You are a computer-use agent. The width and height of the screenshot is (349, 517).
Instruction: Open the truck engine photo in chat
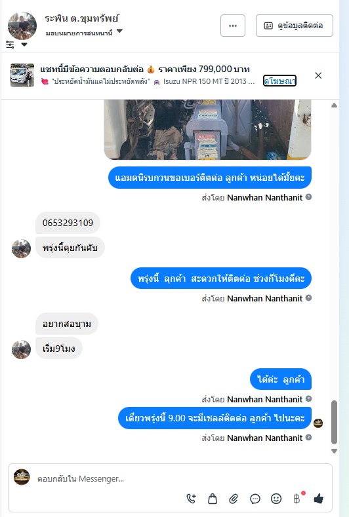(x=208, y=130)
